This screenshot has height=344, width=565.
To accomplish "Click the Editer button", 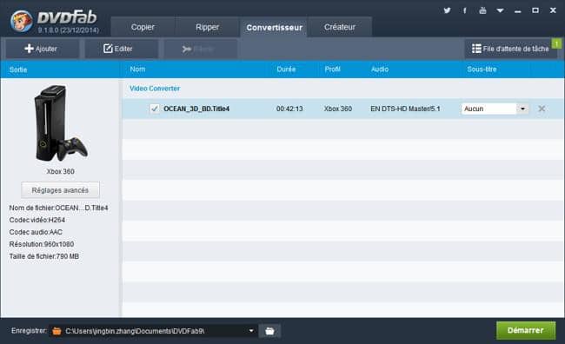I will (x=121, y=49).
